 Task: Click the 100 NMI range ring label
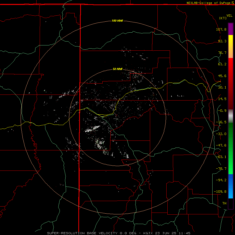[117, 21]
